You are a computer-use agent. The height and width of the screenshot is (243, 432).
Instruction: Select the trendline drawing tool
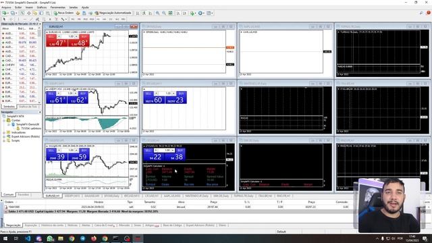31,20
